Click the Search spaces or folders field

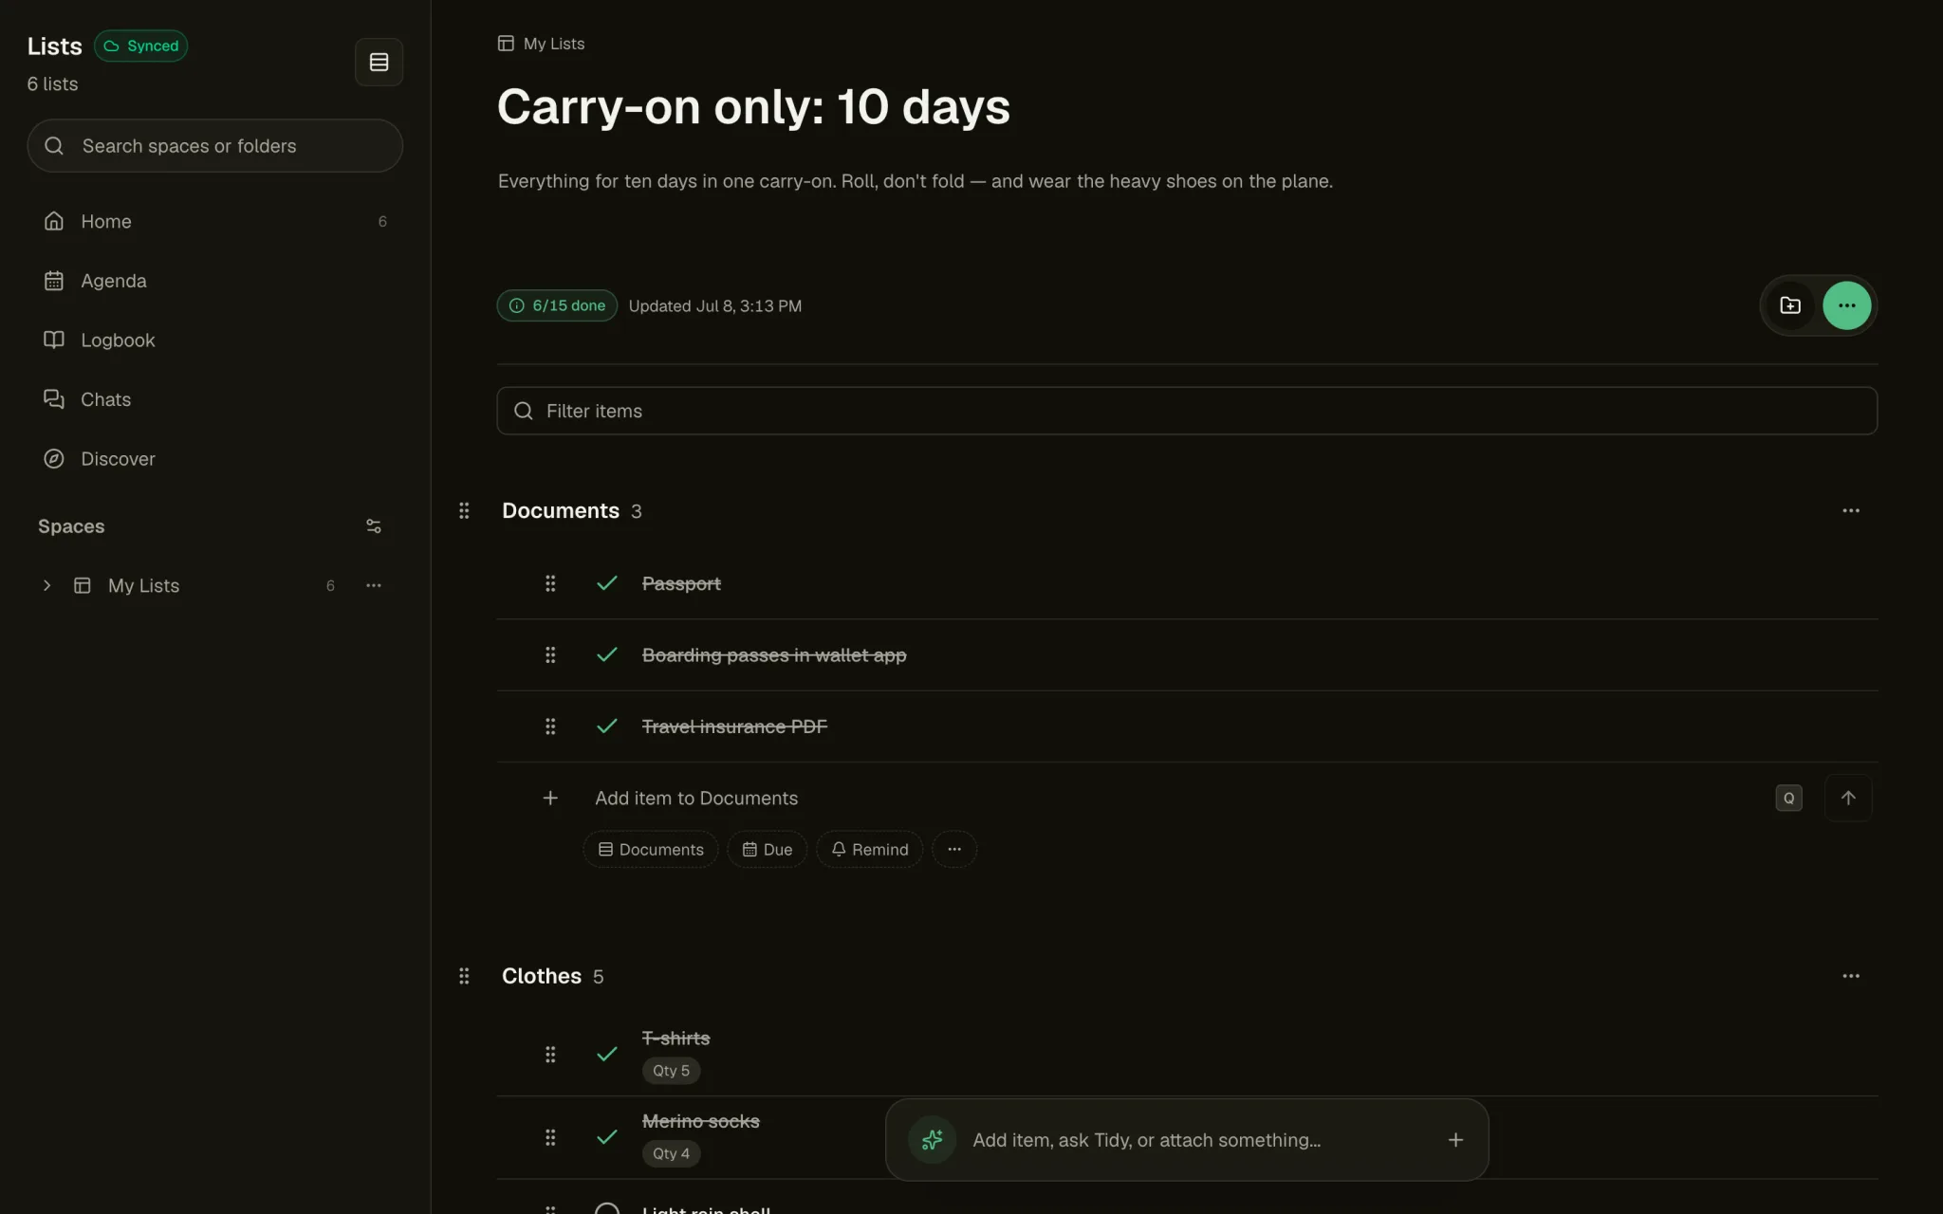(215, 145)
